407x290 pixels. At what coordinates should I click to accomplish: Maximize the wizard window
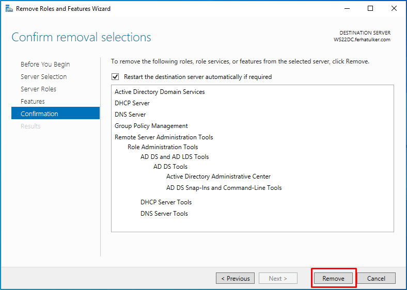click(x=370, y=9)
